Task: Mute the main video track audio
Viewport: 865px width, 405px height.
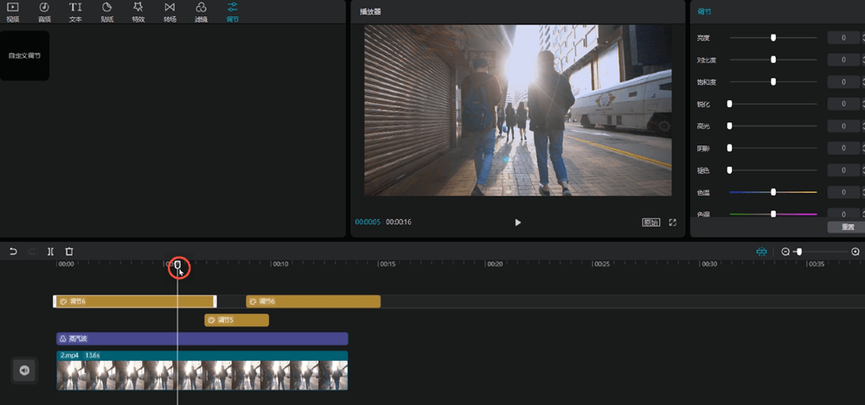Action: (24, 370)
